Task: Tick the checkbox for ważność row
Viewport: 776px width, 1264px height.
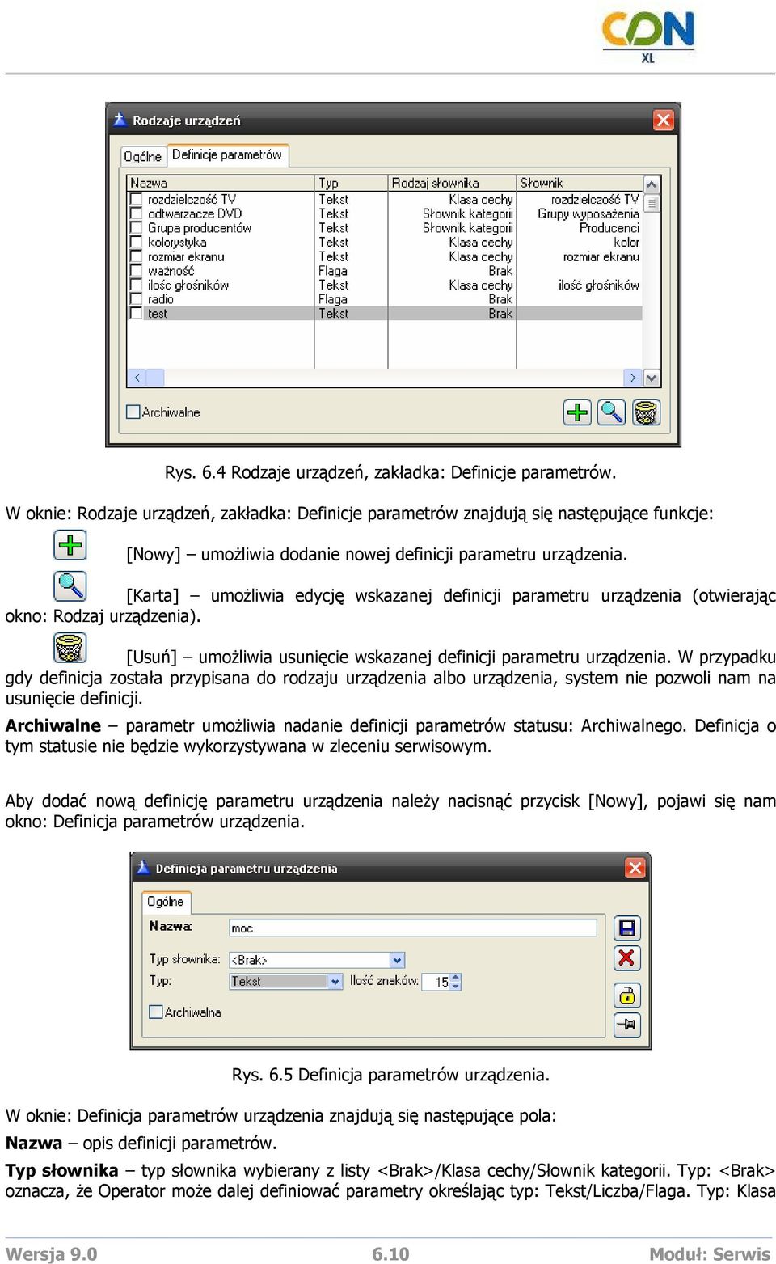Action: 137,271
